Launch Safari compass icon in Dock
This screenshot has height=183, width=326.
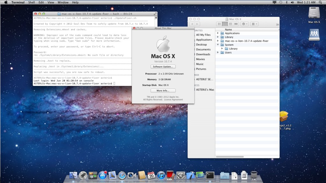[x=122, y=175]
